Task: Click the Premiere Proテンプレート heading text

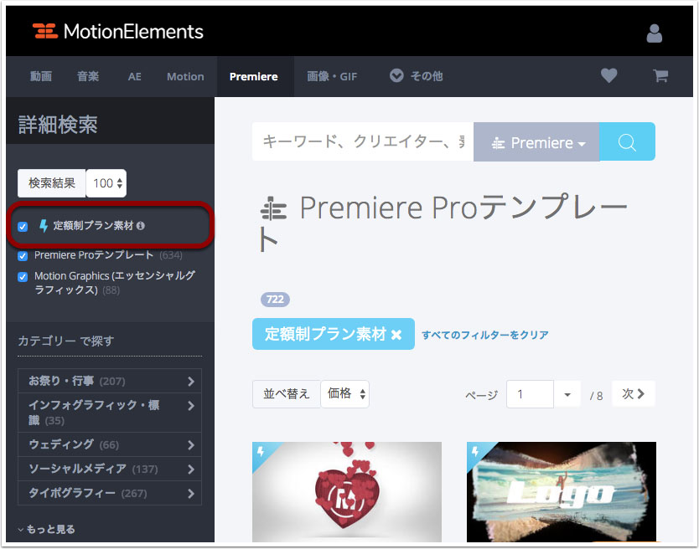Action: 443,223
